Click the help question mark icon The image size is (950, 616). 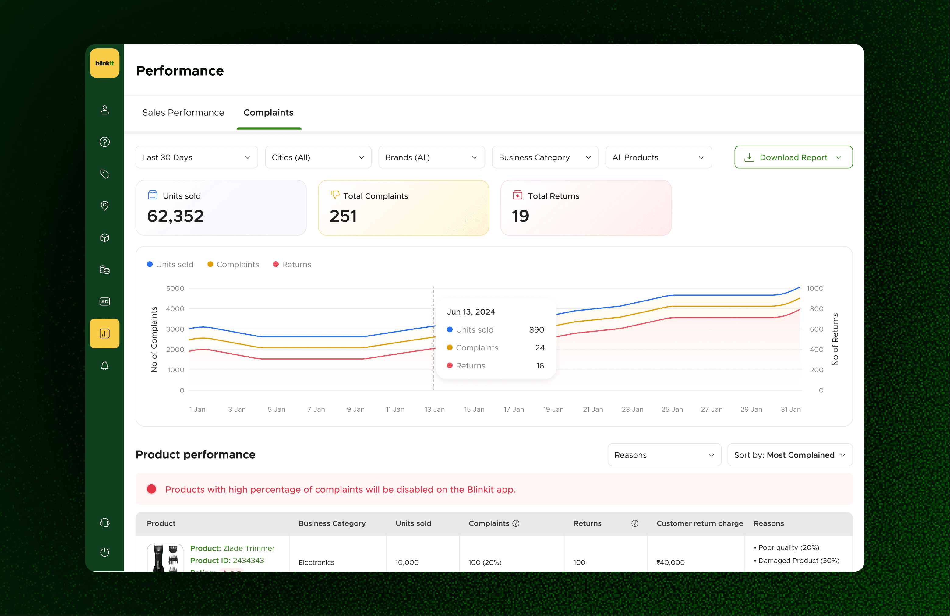pyautogui.click(x=104, y=142)
